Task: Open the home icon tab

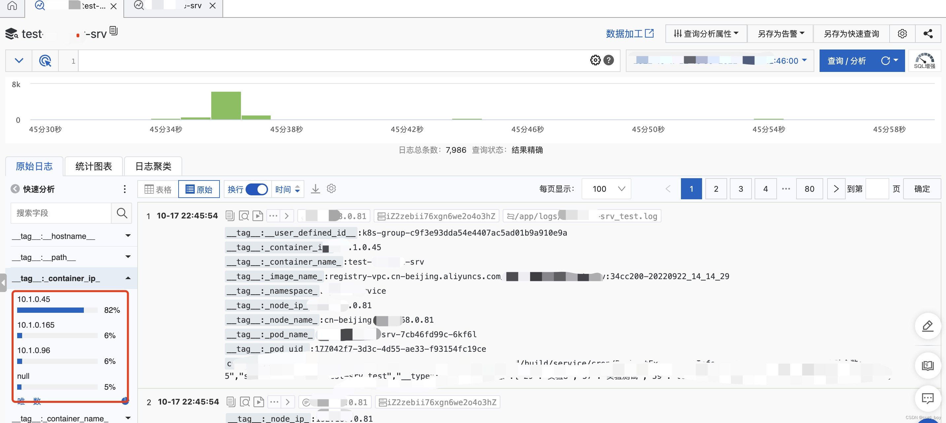Action: point(12,6)
